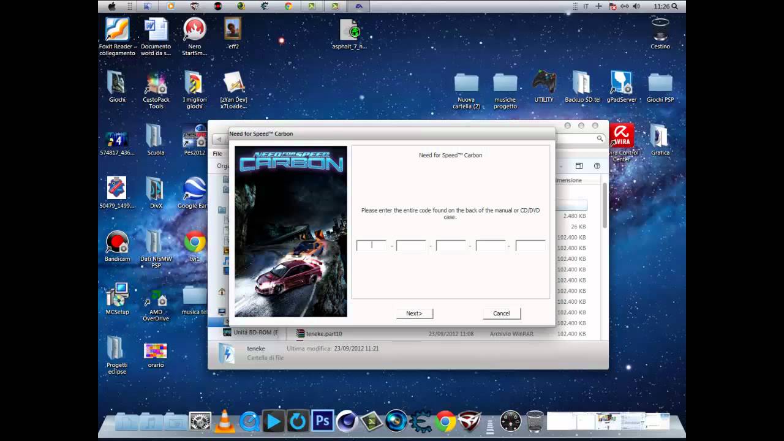784x441 pixels.
Task: Click the Explorer vertical scrollbar
Action: pos(605,205)
